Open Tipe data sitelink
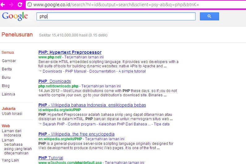The height and width of the screenshot is (164, 246). 162,124
